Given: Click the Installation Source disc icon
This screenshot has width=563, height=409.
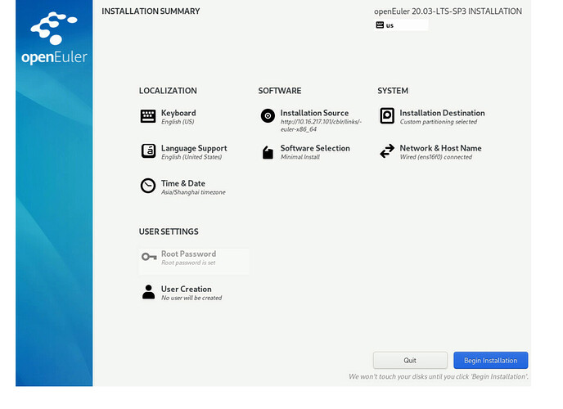Looking at the screenshot, I should pyautogui.click(x=268, y=116).
